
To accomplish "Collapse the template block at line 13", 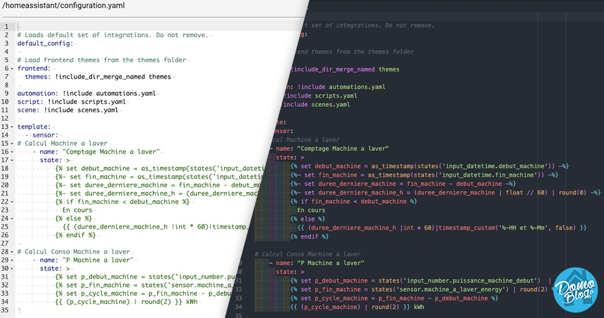I will click(12, 127).
